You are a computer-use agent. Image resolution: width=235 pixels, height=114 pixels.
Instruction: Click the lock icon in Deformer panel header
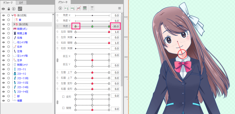point(9,9)
